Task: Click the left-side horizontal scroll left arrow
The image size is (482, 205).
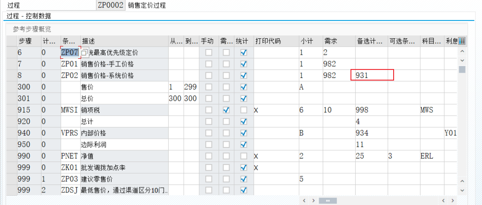Action: coord(304,201)
